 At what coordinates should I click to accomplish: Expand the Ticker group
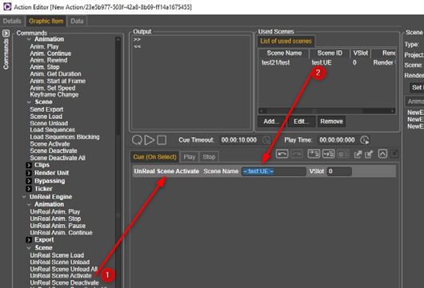coord(29,189)
